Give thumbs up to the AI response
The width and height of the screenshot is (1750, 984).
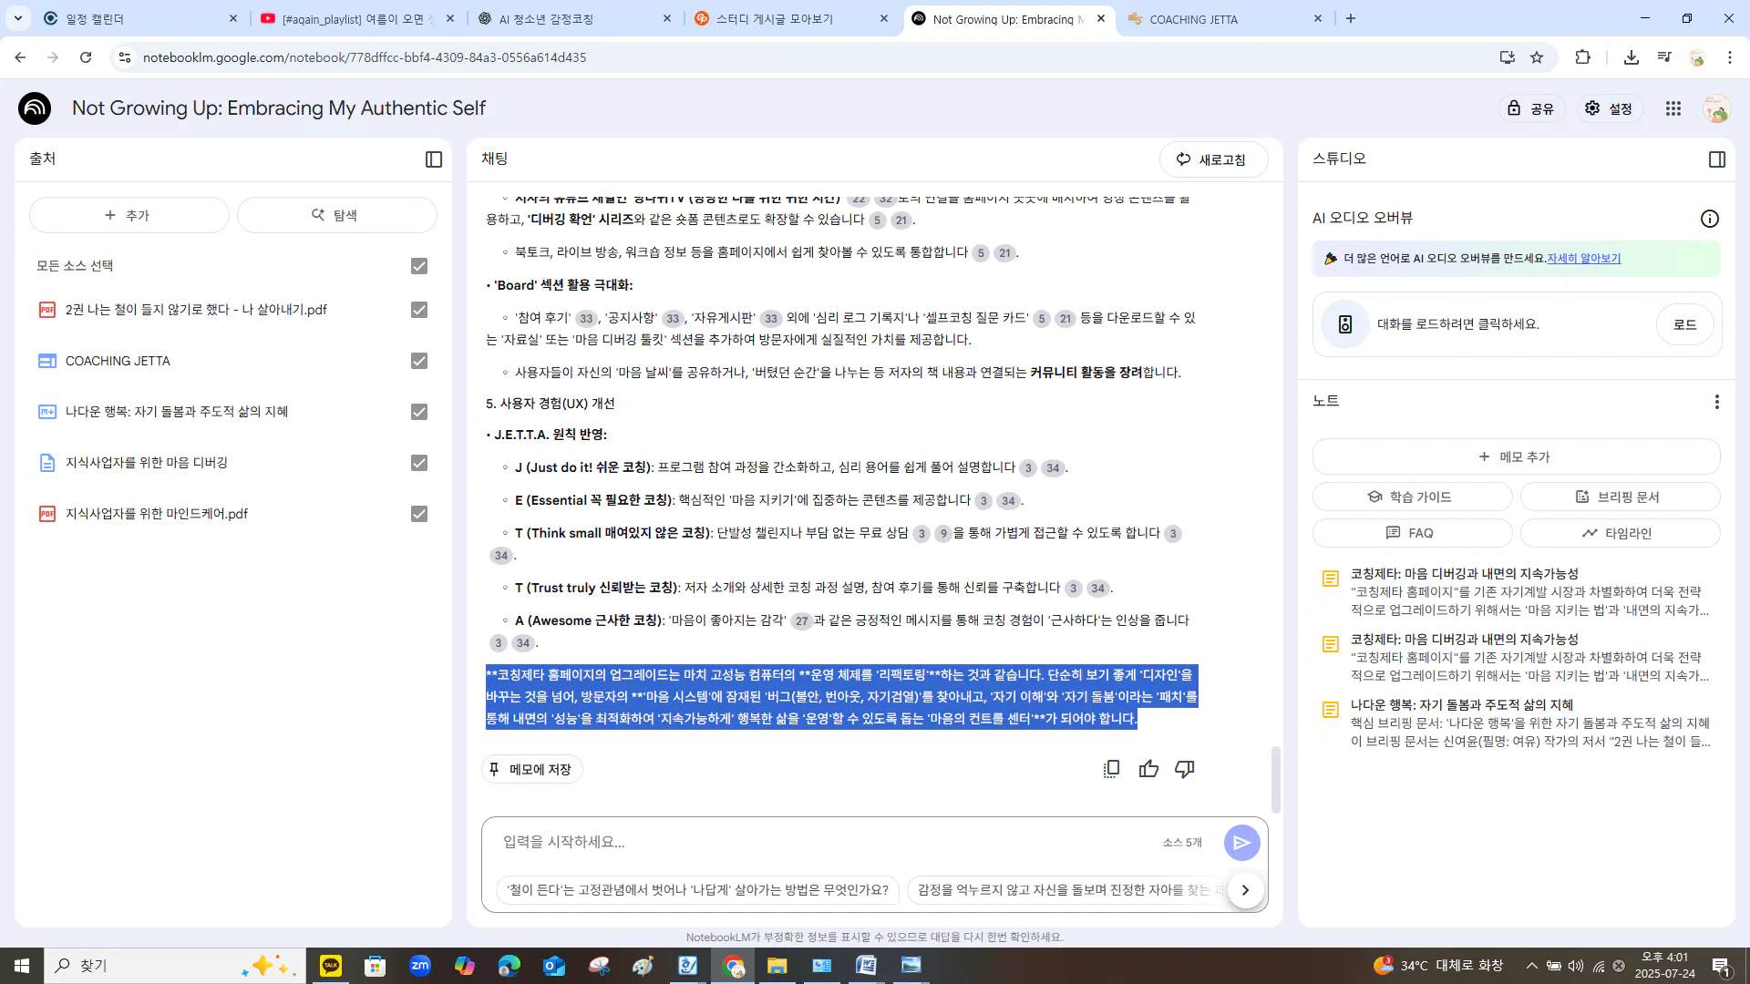pos(1148,769)
